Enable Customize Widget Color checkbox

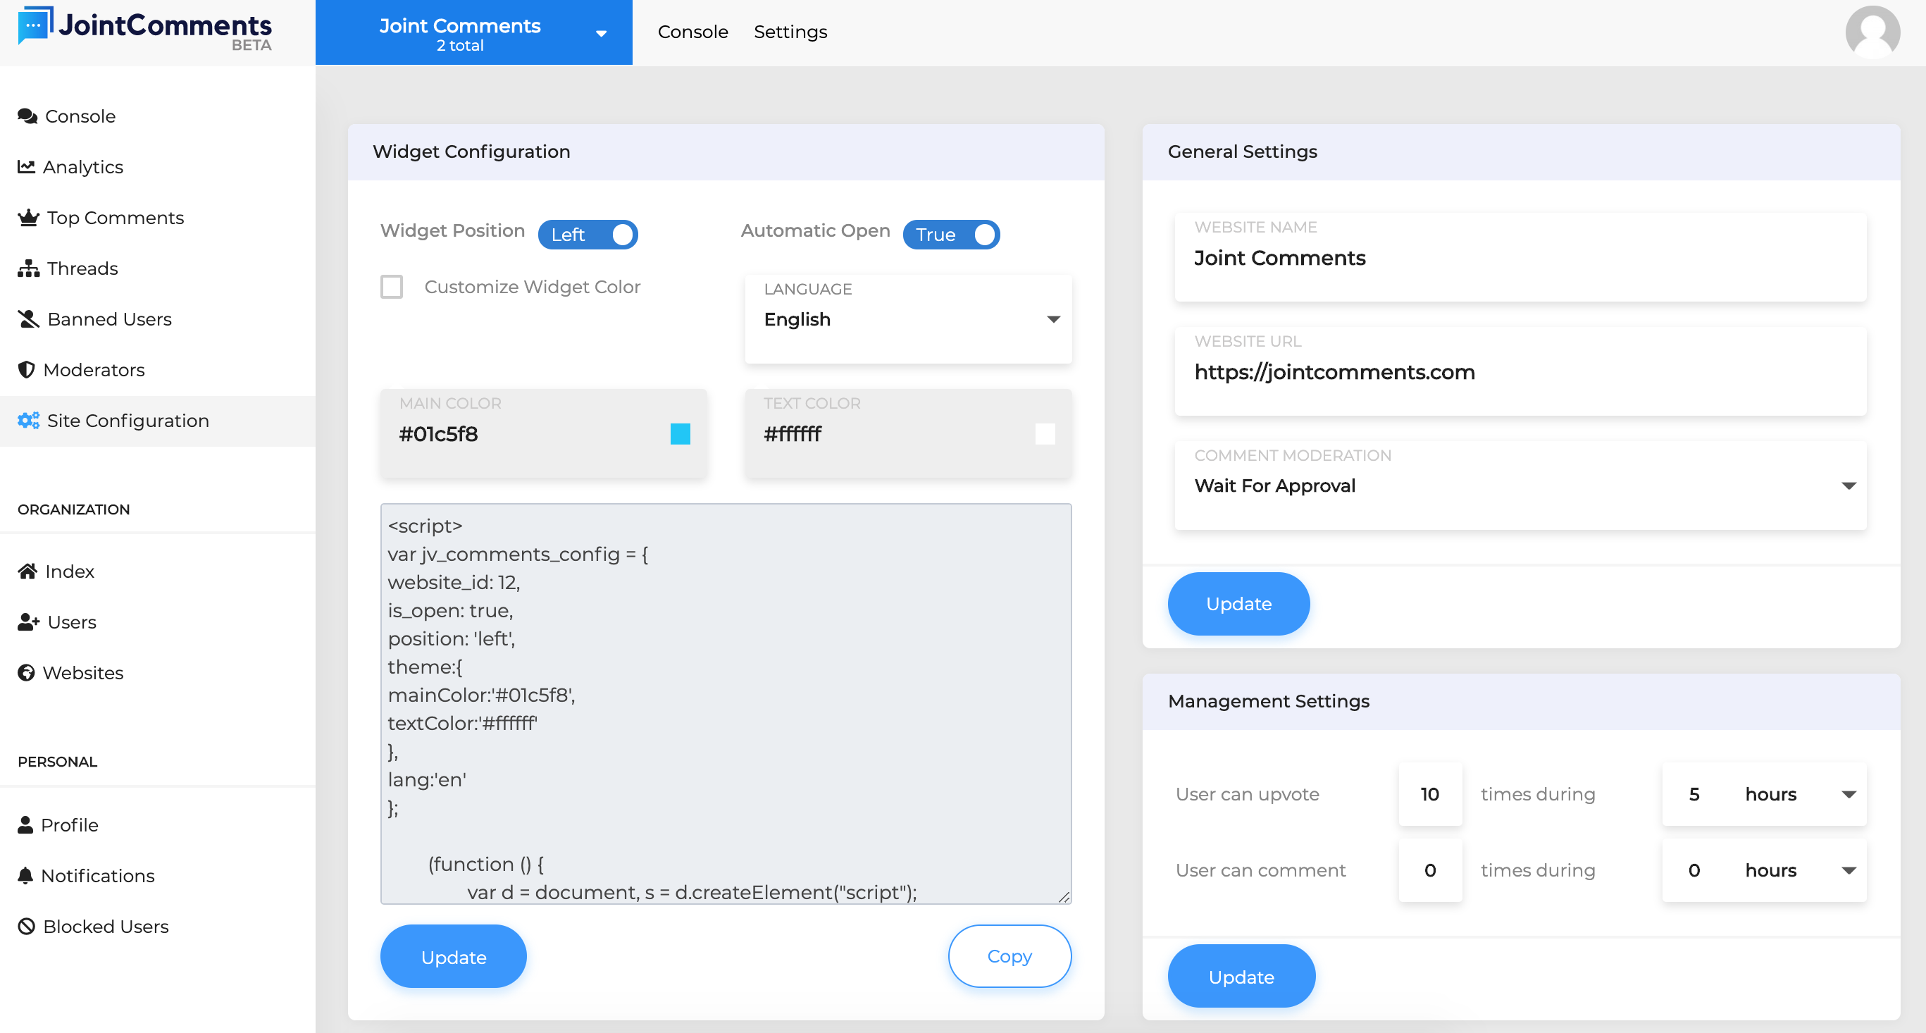(391, 287)
